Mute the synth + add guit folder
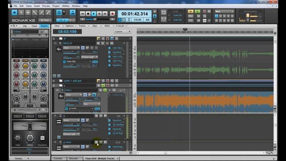Image resolution: width=286 pixels, height=161 pixels. (x=98, y=80)
